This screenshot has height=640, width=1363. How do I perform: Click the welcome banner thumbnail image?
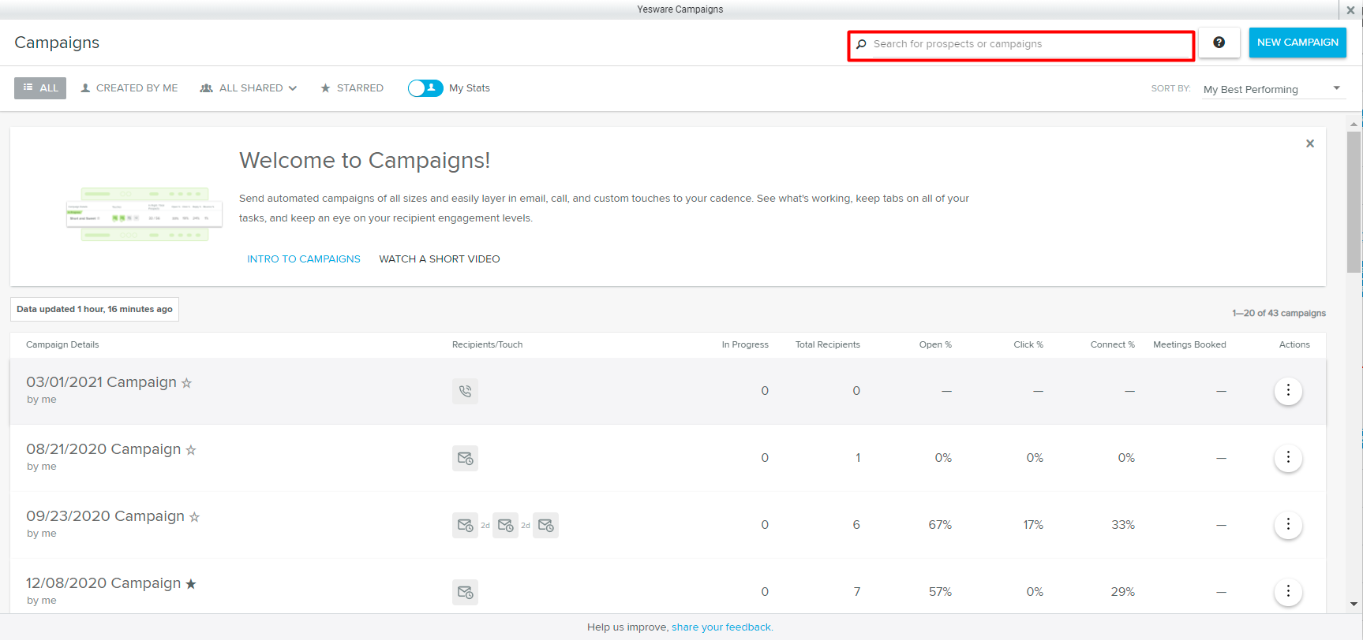(x=144, y=214)
